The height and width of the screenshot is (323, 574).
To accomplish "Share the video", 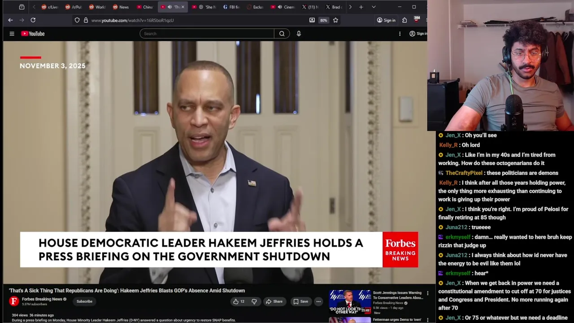I will pyautogui.click(x=274, y=301).
